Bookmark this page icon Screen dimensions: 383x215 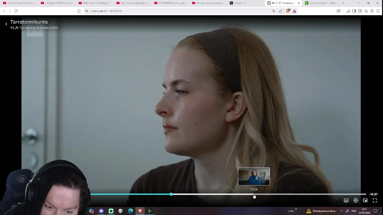coord(79,11)
